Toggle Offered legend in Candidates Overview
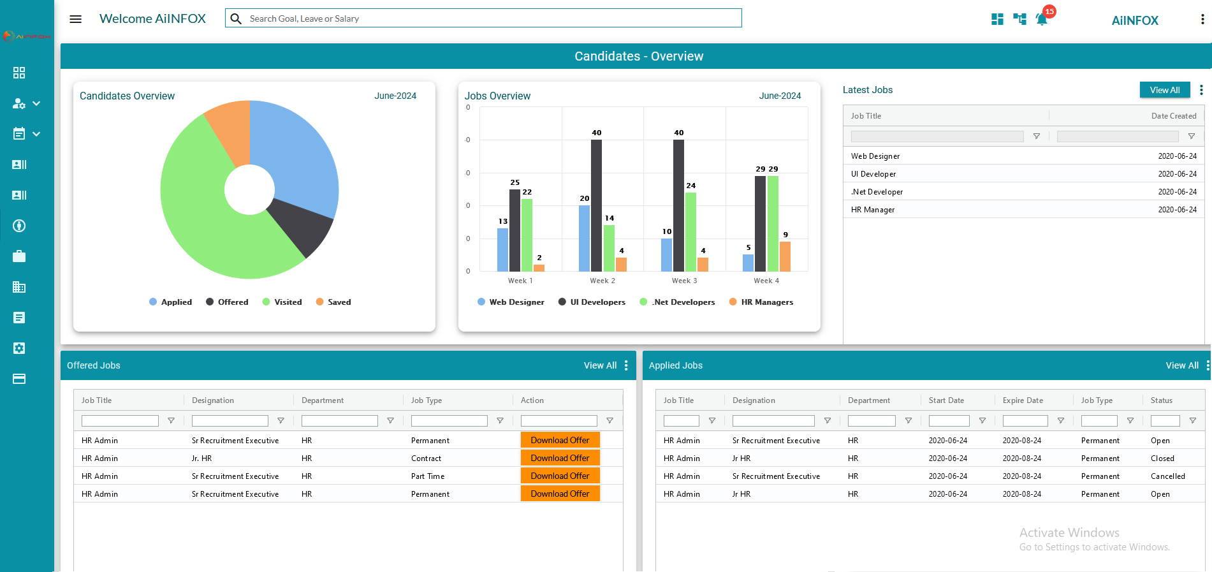 [227, 302]
